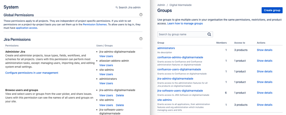Image resolution: width=286 pixels, height=115 pixels.
Task: Open the confluence-admins-digitalmarmalade group
Action: click(x=180, y=57)
